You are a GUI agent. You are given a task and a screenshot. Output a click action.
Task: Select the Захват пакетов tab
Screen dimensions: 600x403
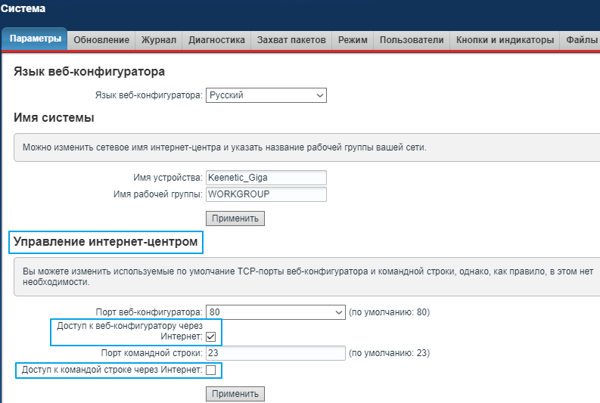(x=291, y=40)
